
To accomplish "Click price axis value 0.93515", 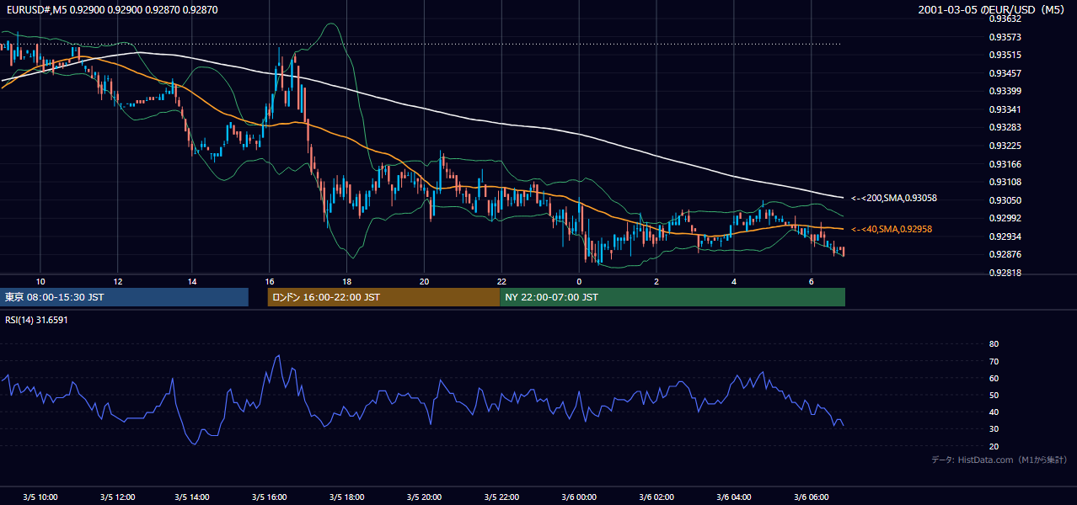I will point(1005,55).
